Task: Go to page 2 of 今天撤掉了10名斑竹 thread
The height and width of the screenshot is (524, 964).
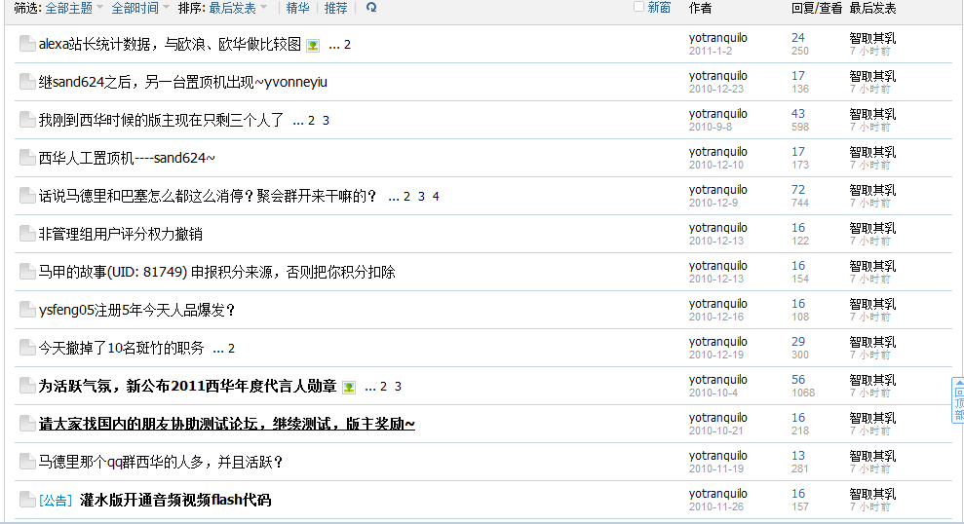Action: click(231, 349)
